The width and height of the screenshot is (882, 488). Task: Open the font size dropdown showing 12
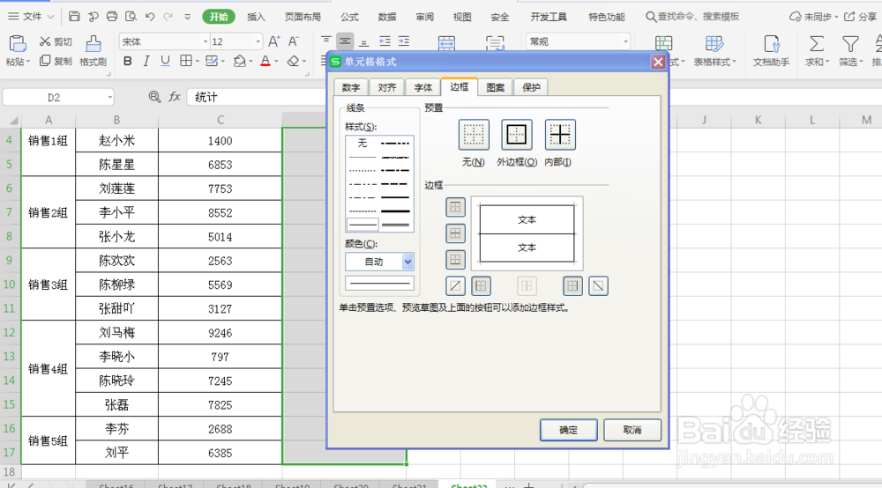click(258, 41)
